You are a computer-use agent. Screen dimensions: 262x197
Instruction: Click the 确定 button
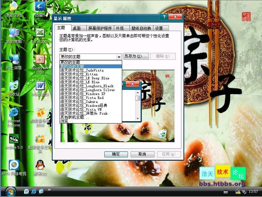[116, 154]
